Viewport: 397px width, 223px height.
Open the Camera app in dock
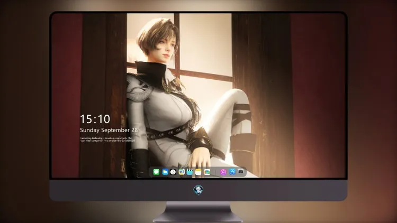pos(241,172)
